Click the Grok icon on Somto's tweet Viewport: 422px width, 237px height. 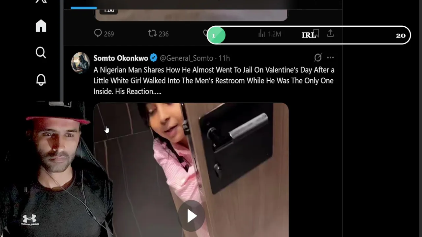[x=318, y=58]
